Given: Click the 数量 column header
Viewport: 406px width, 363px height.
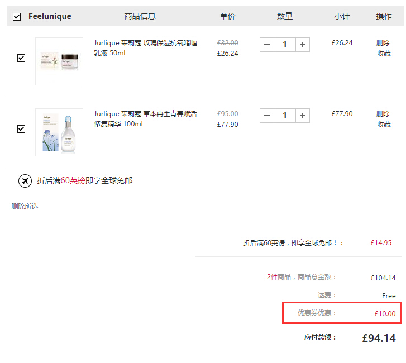Looking at the screenshot, I should pyautogui.click(x=285, y=16).
